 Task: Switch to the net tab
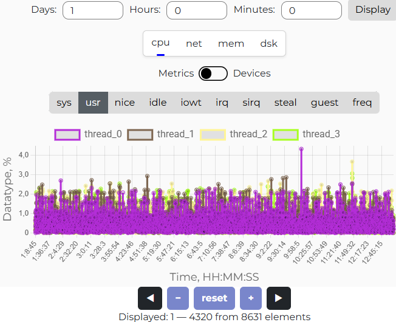194,44
